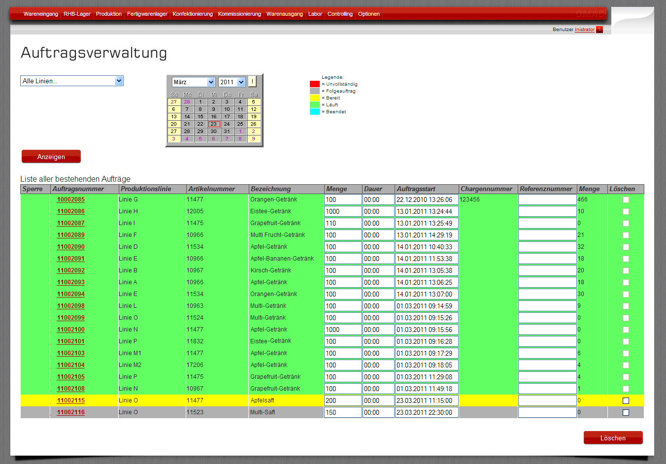Go to the Controlling menu
666x464 pixels.
coord(340,14)
